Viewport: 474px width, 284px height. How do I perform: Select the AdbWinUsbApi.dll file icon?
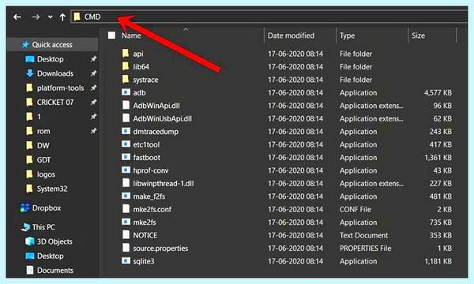[126, 118]
